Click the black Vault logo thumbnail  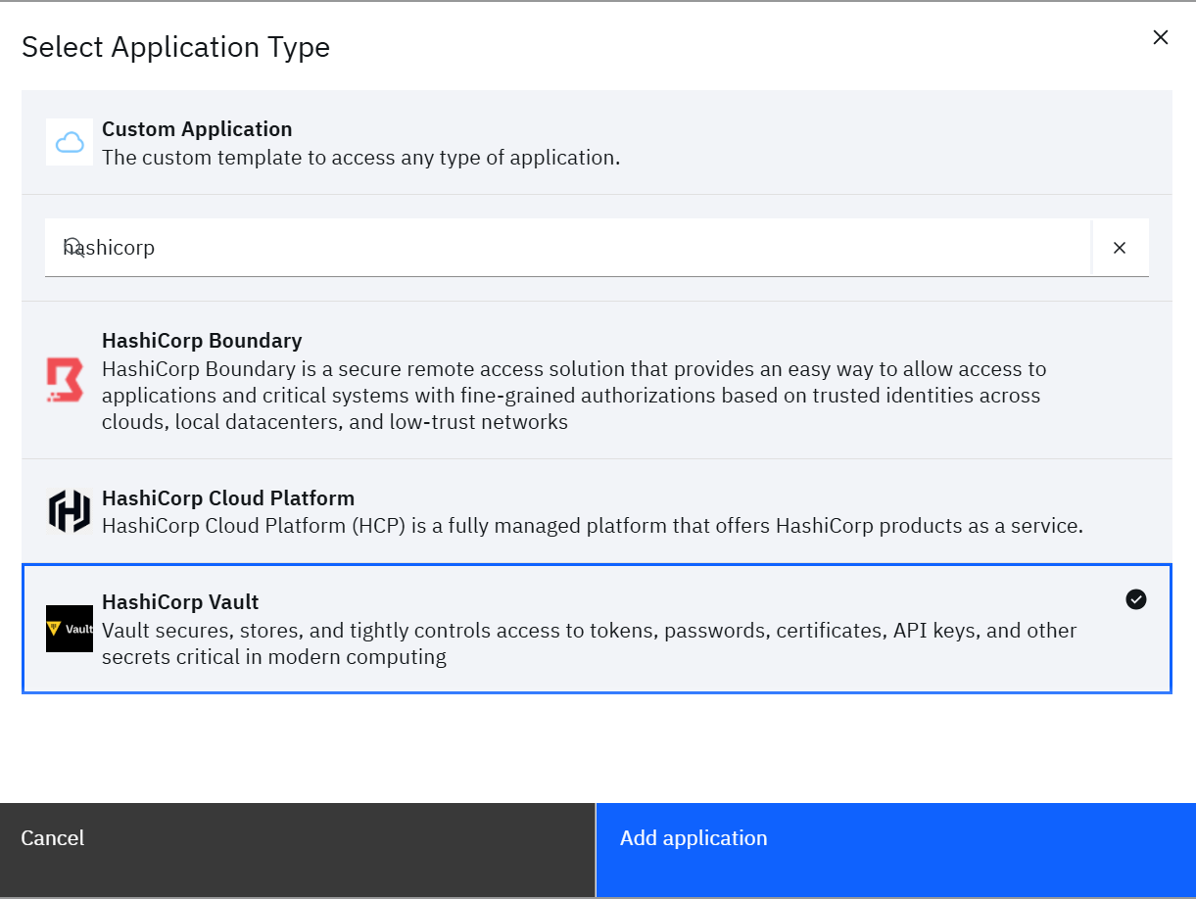tap(70, 629)
